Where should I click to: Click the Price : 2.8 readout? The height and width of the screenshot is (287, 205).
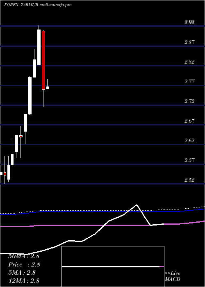click(x=24, y=264)
